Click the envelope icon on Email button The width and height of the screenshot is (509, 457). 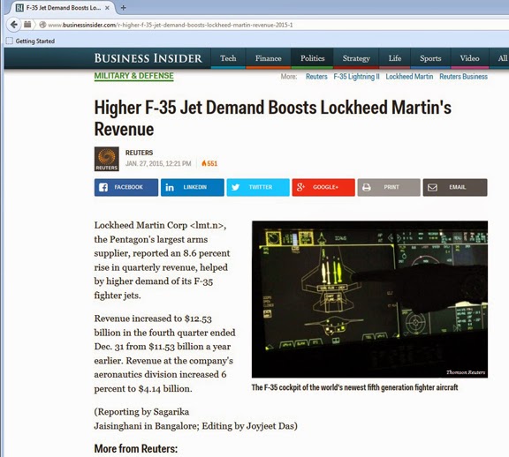pyautogui.click(x=432, y=187)
